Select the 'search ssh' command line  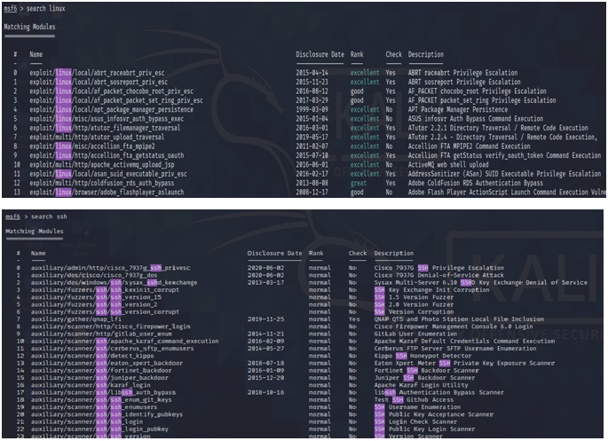[x=36, y=217]
